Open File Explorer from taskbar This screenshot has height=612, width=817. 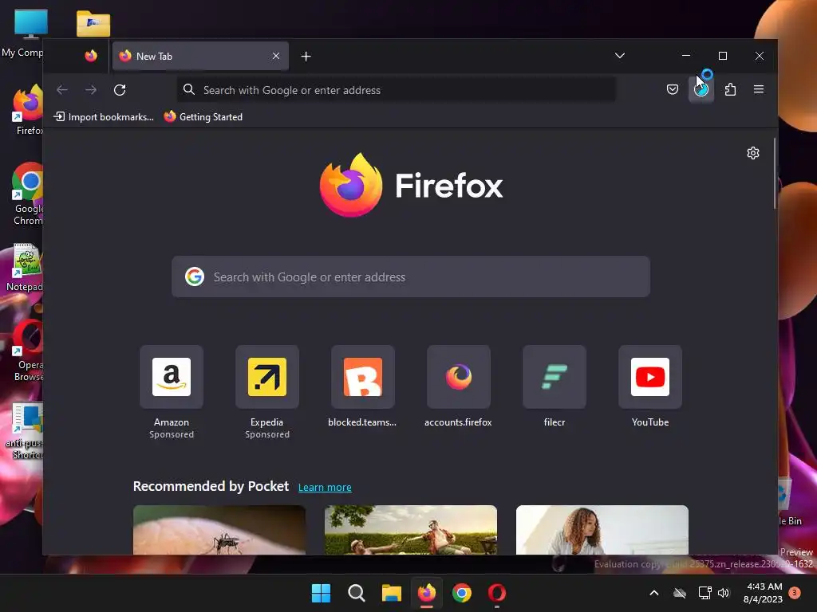pyautogui.click(x=391, y=593)
